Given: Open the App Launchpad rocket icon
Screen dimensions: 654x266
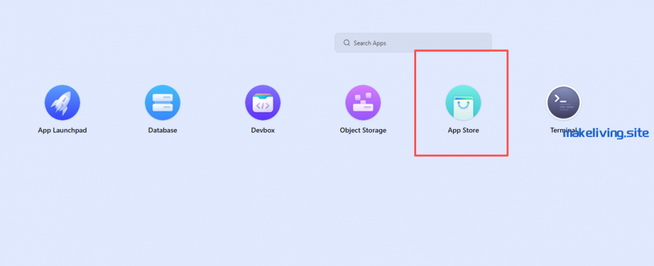Looking at the screenshot, I should (x=62, y=103).
